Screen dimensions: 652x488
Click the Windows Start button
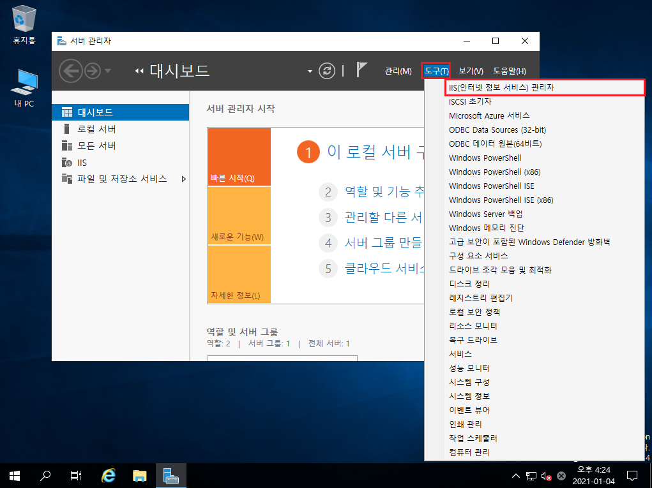pos(15,475)
